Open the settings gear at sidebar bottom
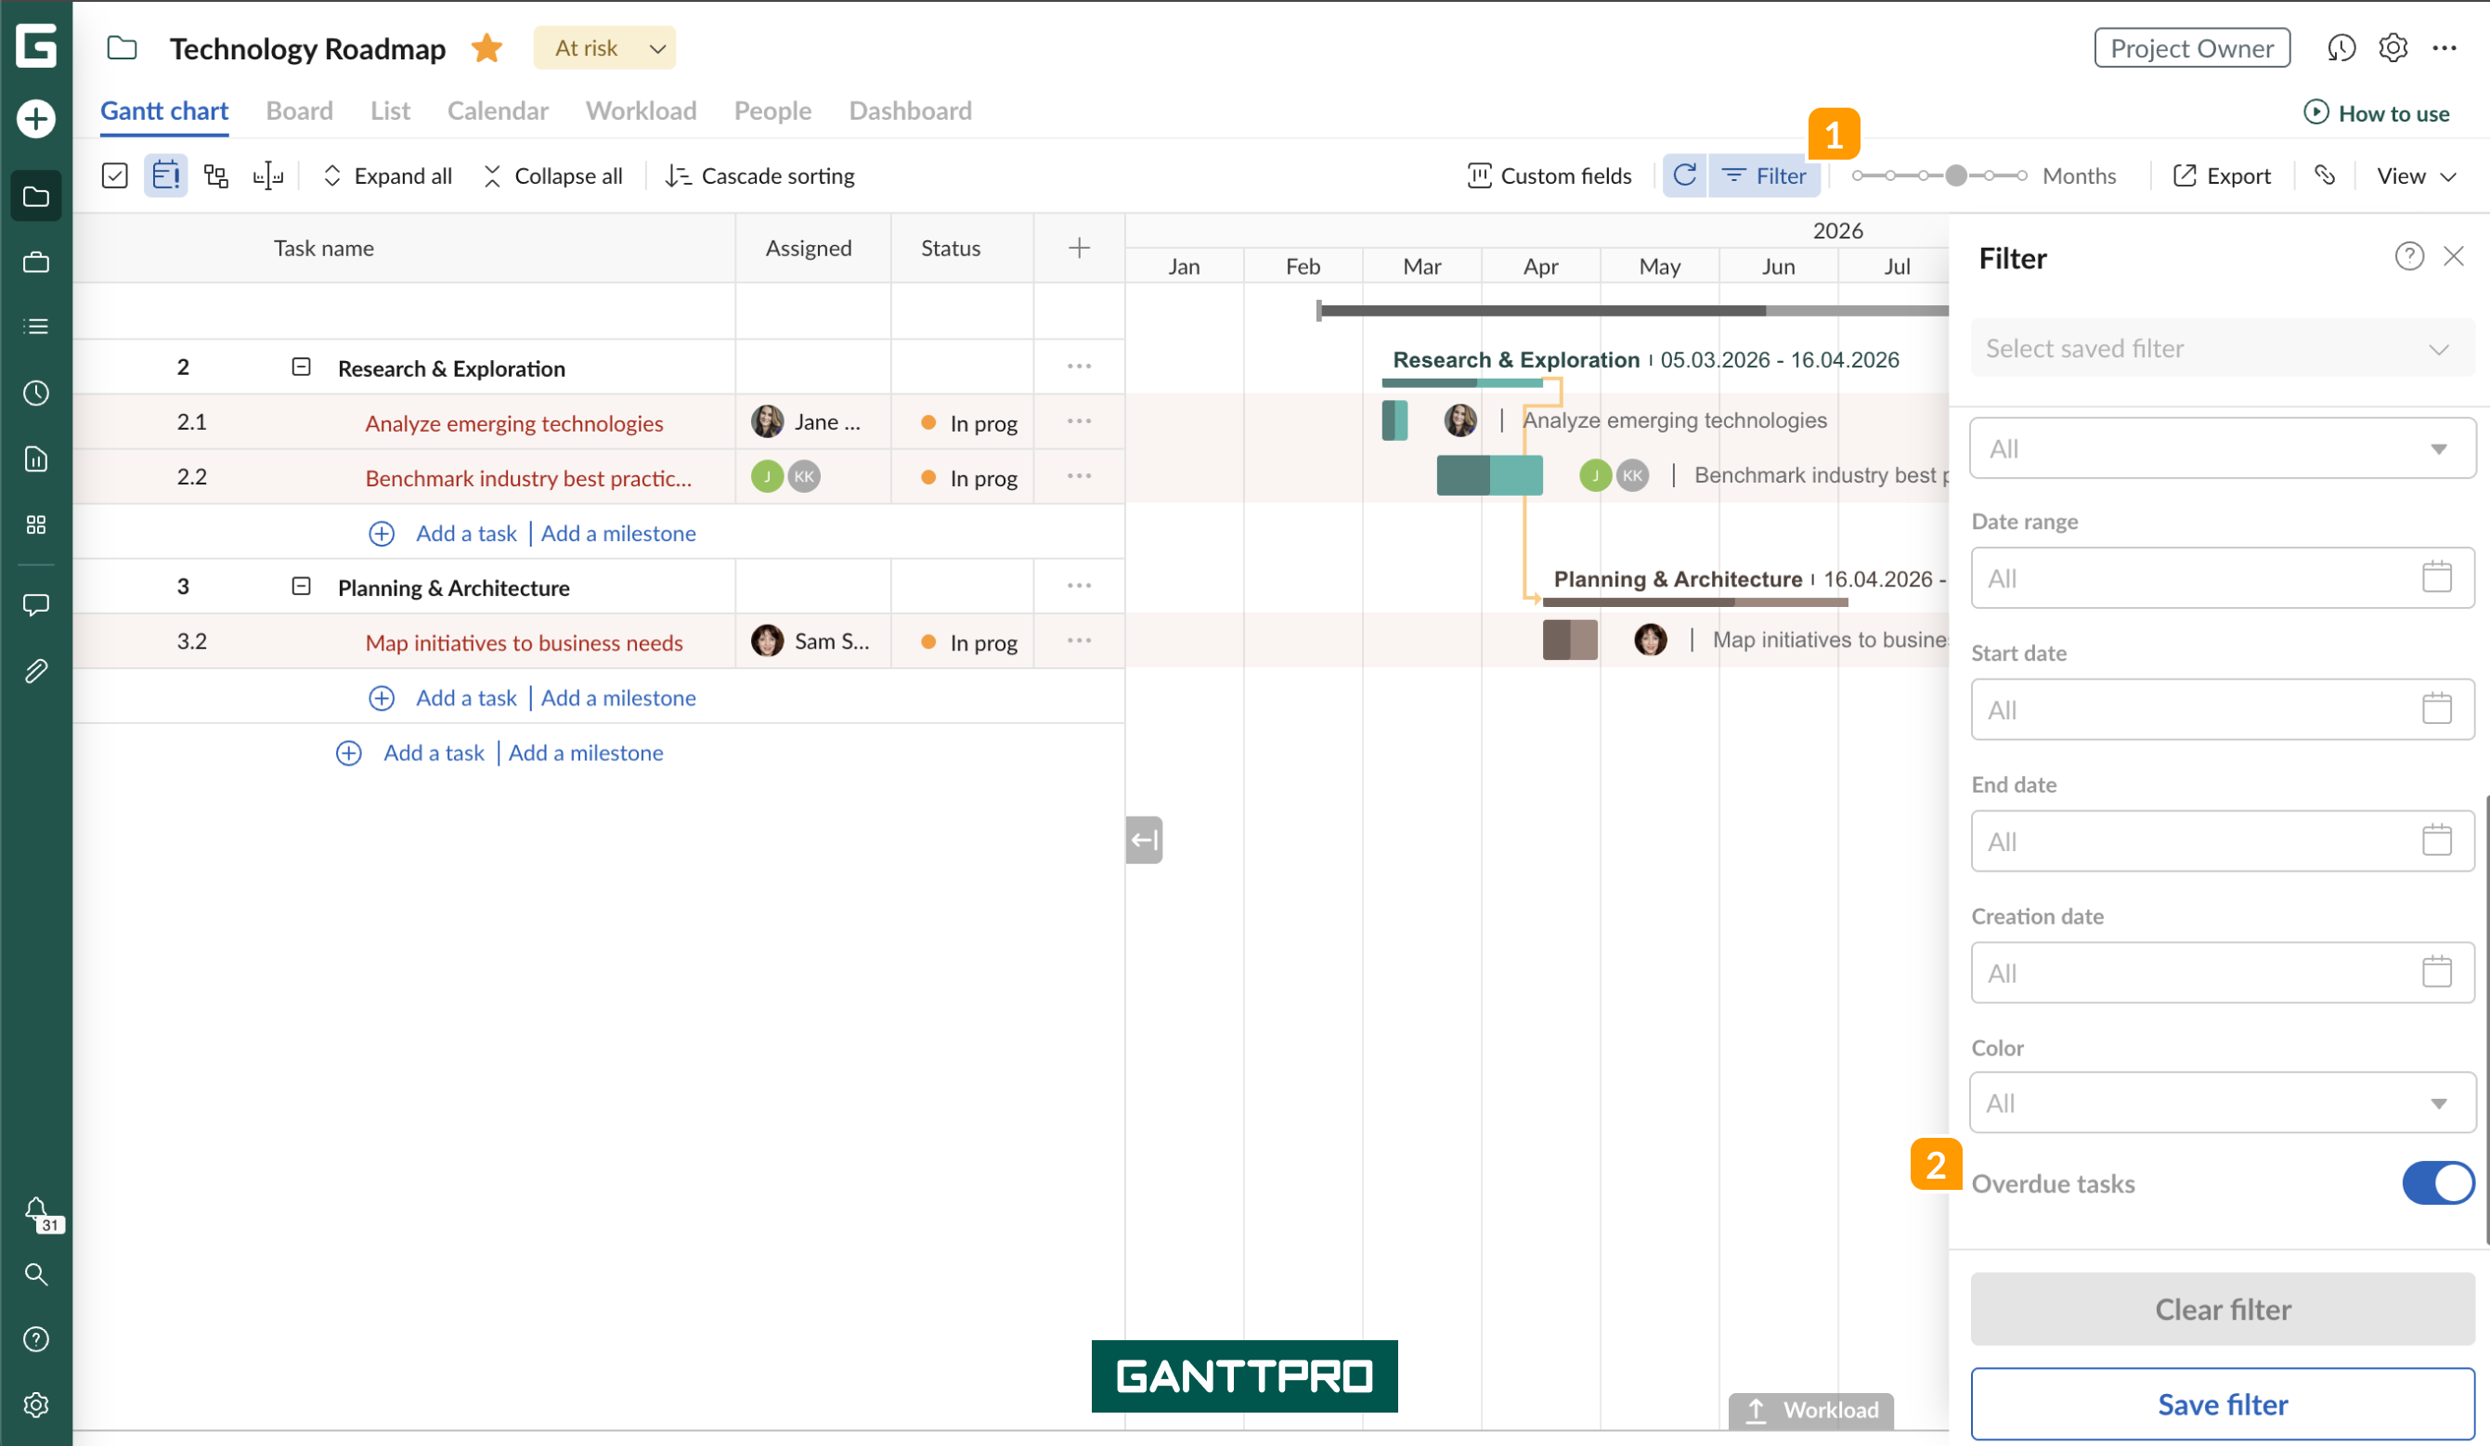Screen dimensions: 2490x1446 35,1404
